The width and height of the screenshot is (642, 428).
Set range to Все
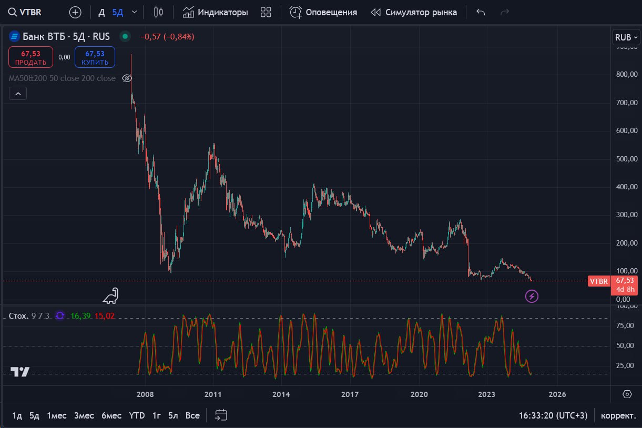(192, 415)
